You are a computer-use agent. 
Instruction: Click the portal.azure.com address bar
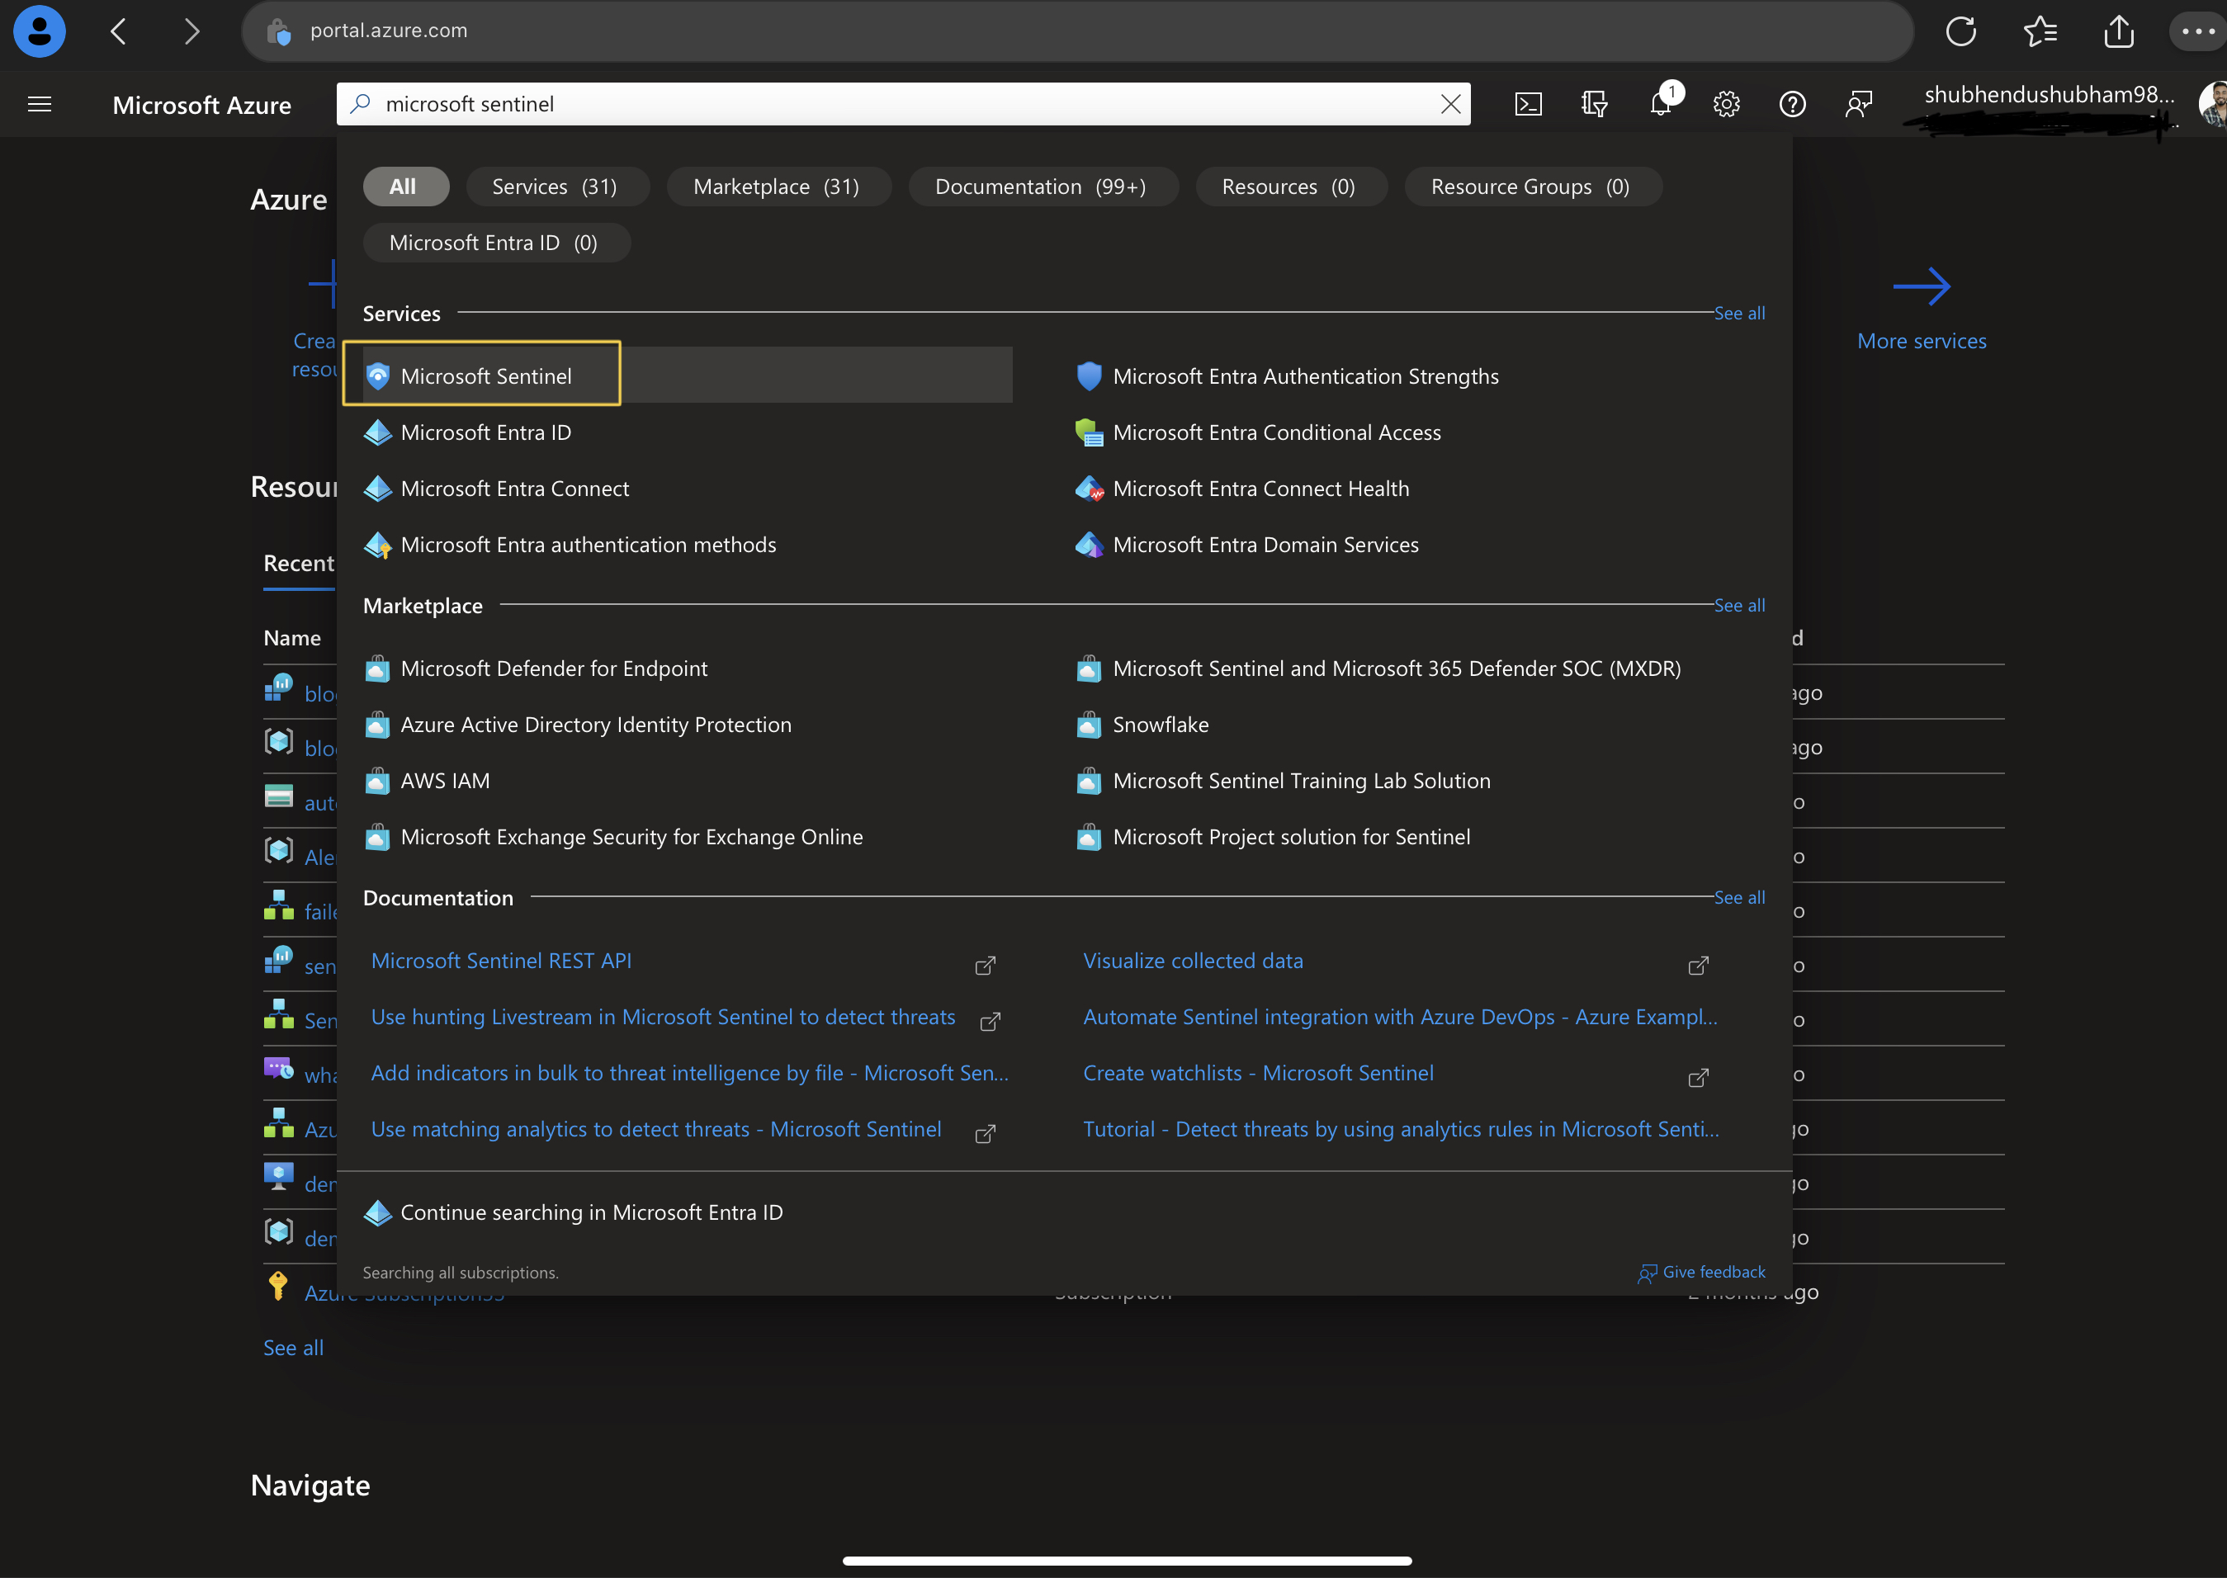pos(1077,31)
